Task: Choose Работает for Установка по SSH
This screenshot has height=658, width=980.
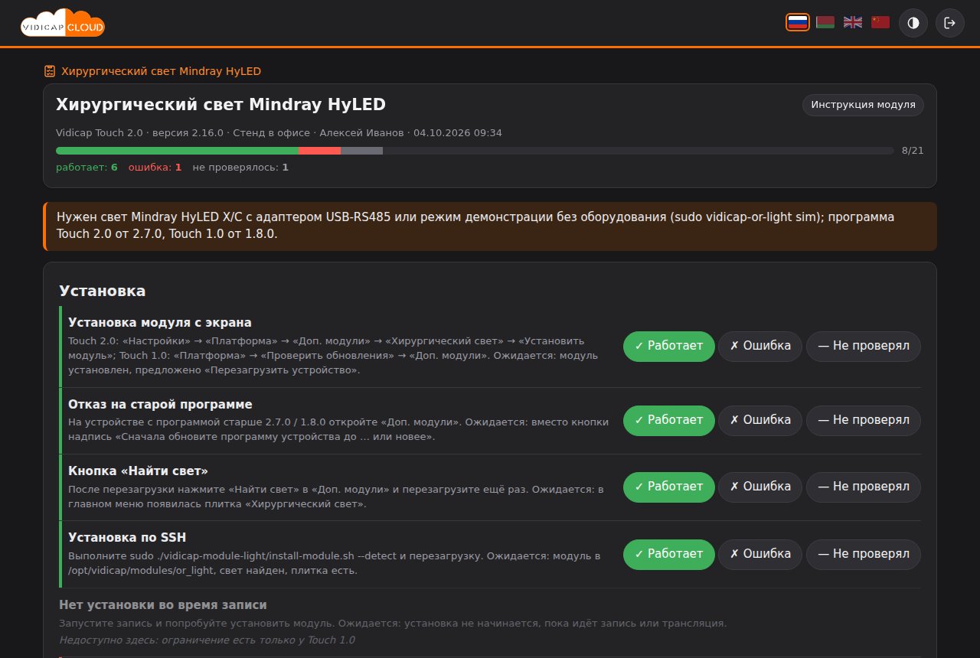Action: (x=669, y=554)
